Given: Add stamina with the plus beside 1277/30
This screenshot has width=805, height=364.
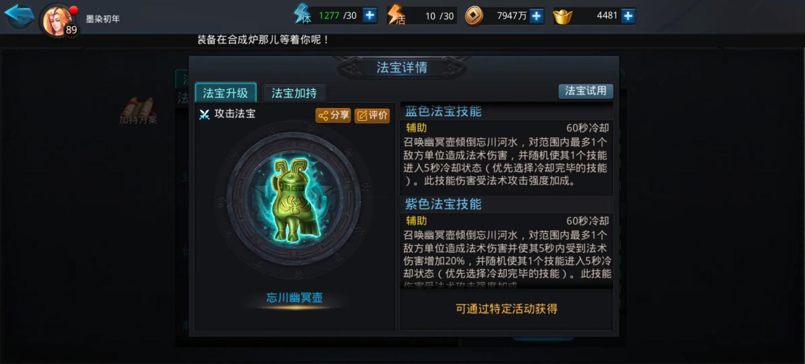Looking at the screenshot, I should point(370,15).
